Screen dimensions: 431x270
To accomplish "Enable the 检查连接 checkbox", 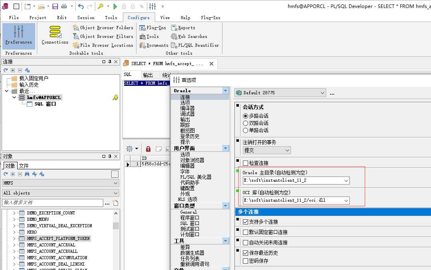I will (x=245, y=163).
